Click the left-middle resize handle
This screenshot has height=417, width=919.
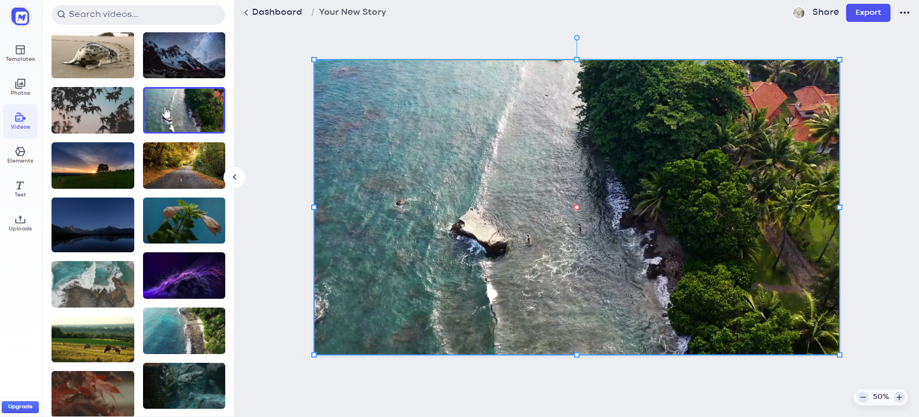point(314,207)
